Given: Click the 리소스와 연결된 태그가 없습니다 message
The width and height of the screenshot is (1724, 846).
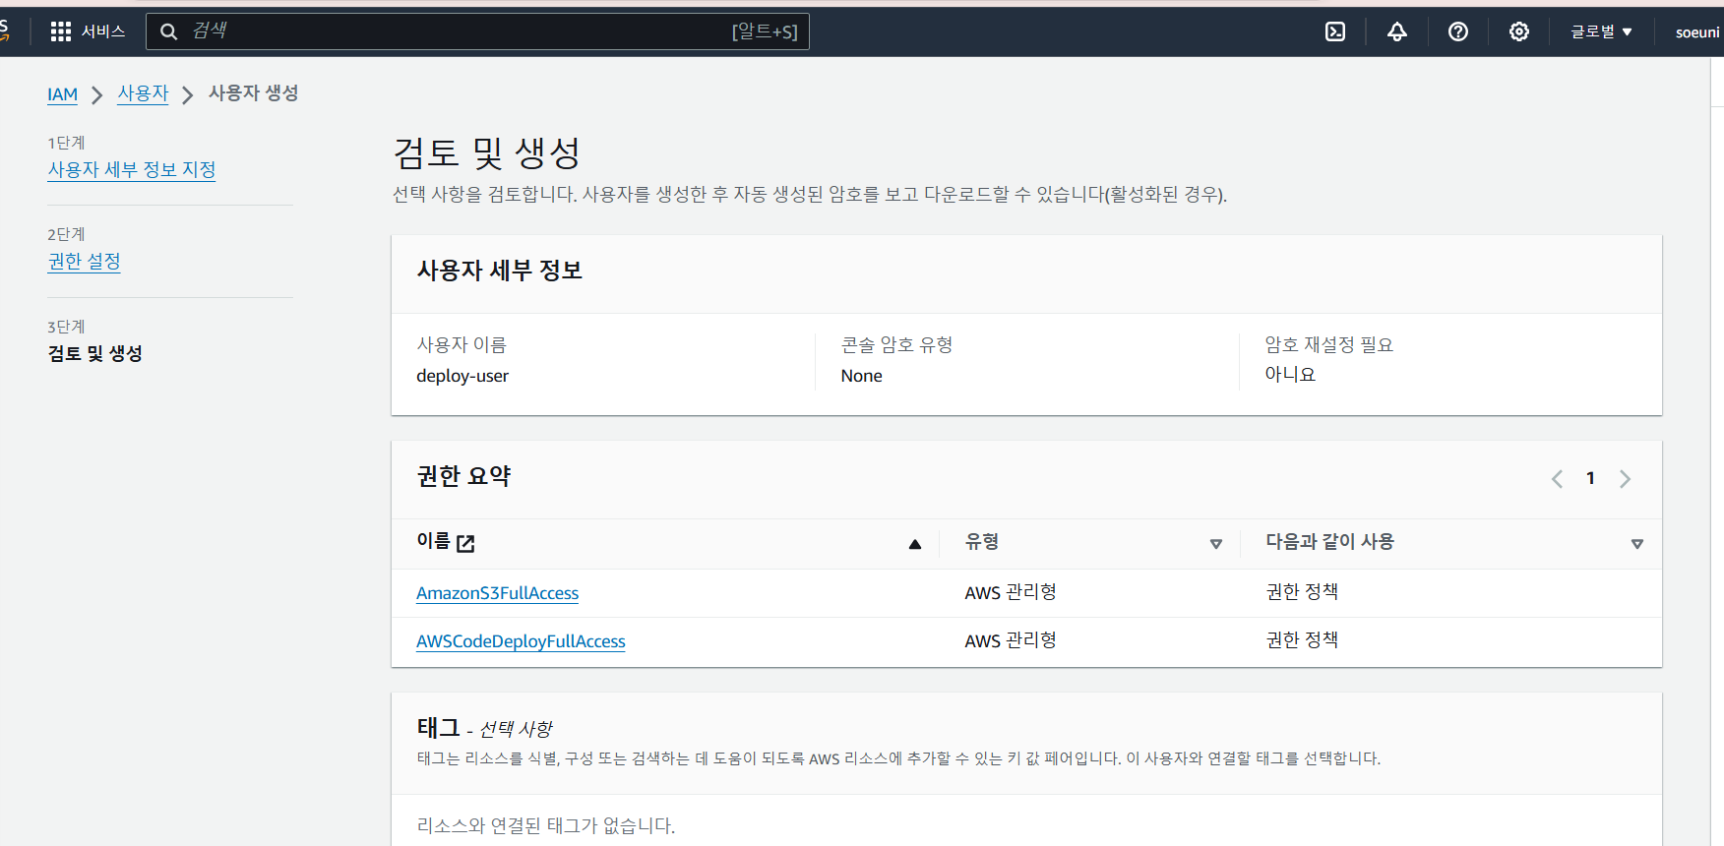Looking at the screenshot, I should [546, 825].
